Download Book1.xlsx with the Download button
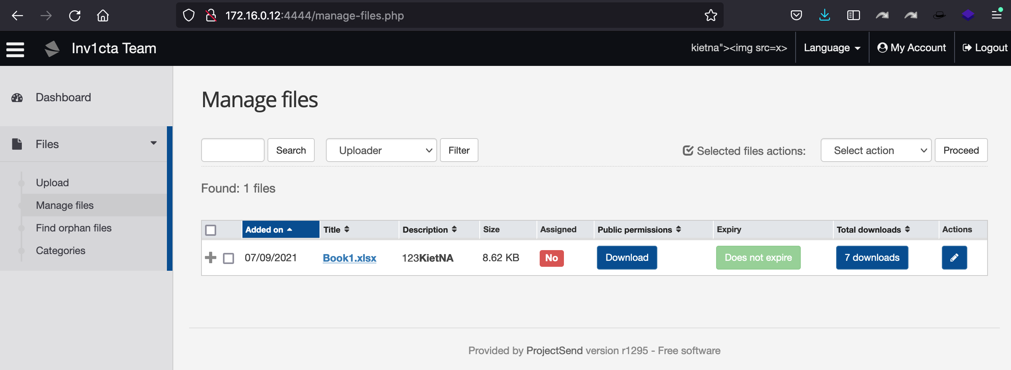1011x370 pixels. click(x=626, y=258)
